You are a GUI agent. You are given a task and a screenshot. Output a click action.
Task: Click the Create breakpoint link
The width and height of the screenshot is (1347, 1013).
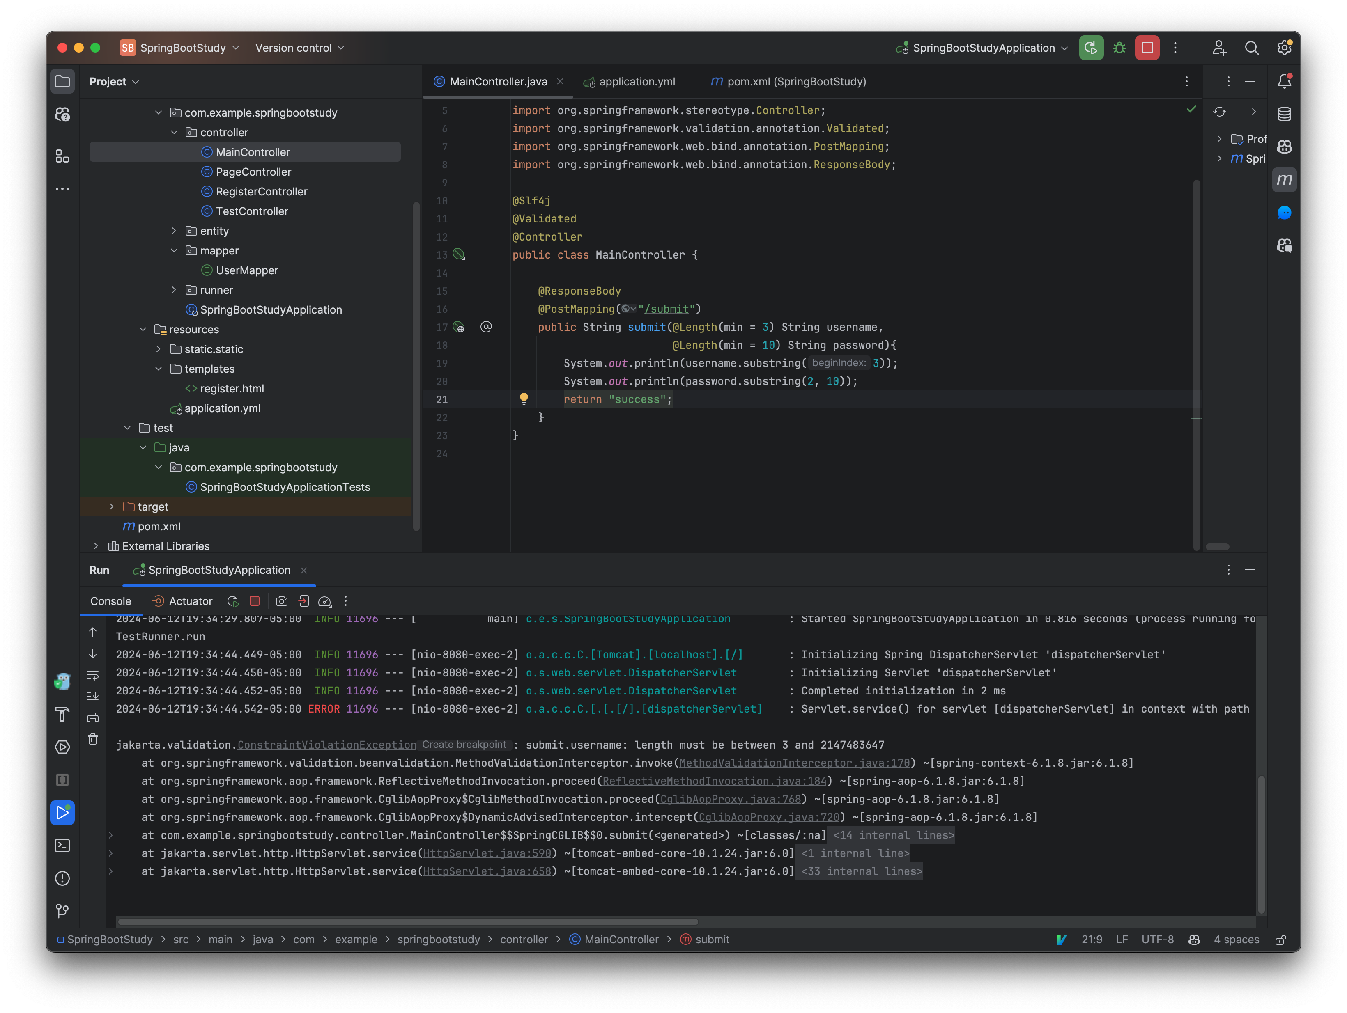tap(464, 745)
